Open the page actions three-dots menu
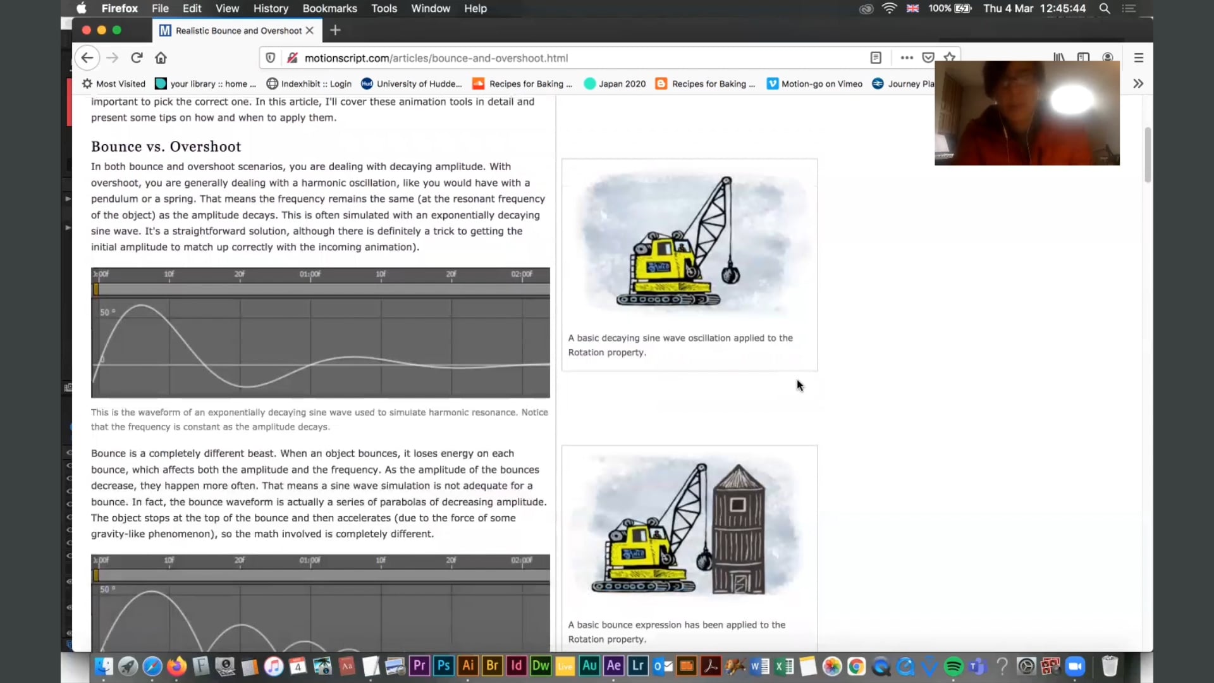 tap(907, 58)
